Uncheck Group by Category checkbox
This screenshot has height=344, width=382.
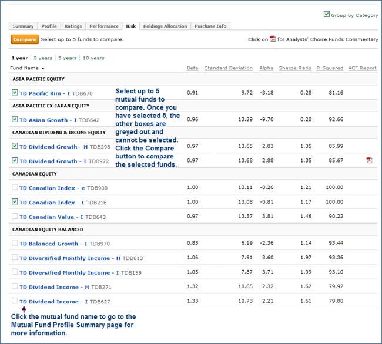pyautogui.click(x=326, y=14)
